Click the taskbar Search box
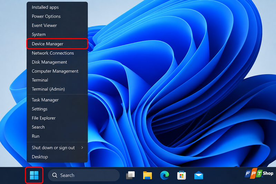The width and height of the screenshot is (276, 184). pos(84,175)
